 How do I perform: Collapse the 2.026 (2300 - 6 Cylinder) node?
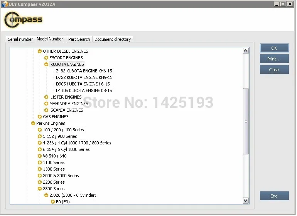point(46,195)
